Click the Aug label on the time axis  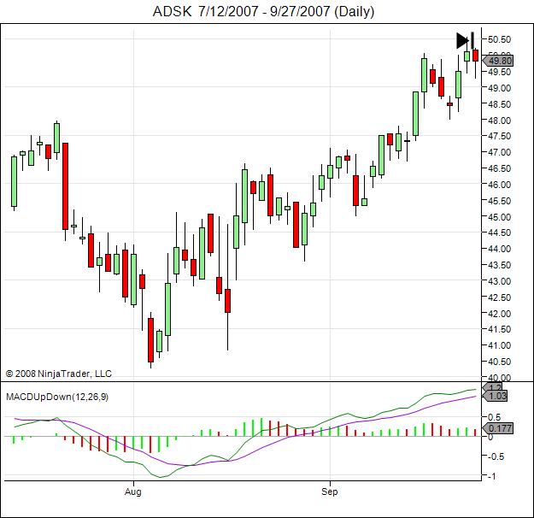[x=132, y=492]
